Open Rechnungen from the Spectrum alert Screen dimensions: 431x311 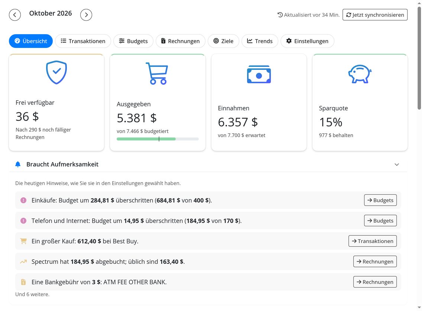(x=375, y=262)
